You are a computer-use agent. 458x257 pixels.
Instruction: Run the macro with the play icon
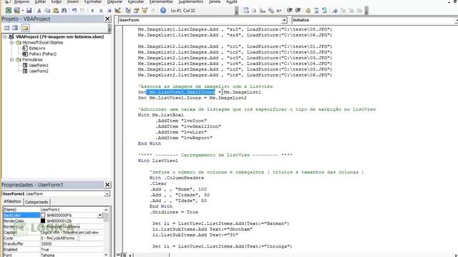pyautogui.click(x=92, y=11)
